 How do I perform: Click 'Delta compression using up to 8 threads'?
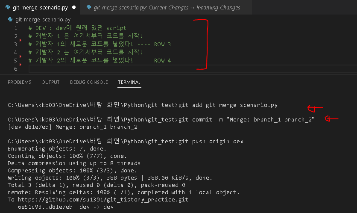(x=74, y=163)
